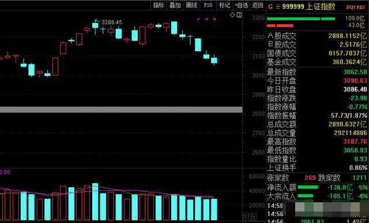Click the 3288.45 high price marker
The height and width of the screenshot is (223, 369).
pyautogui.click(x=112, y=22)
